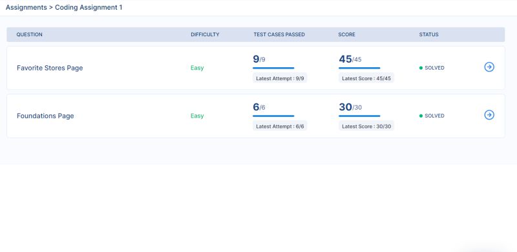Screen dimensions: 517x252
Task: Click the 6/6 test cases progress bar
Action: click(273, 116)
